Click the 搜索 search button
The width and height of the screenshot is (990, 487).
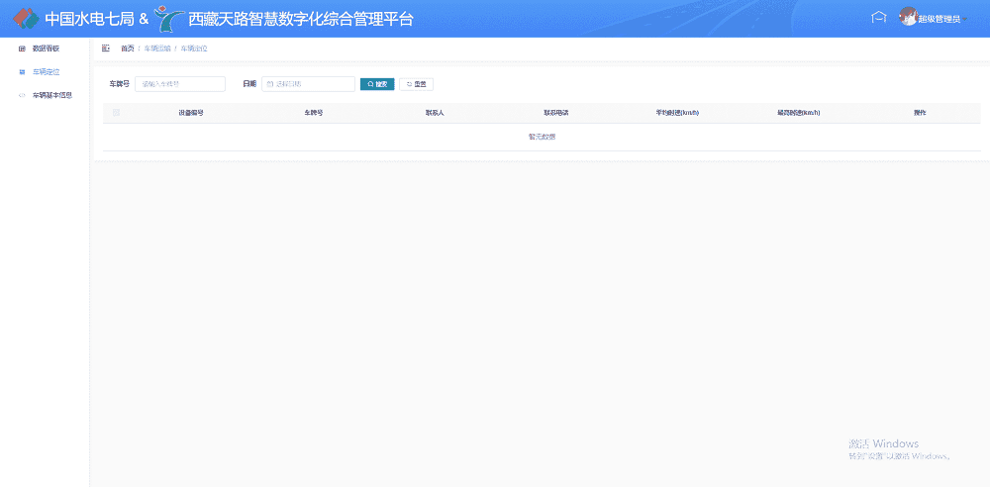point(377,84)
